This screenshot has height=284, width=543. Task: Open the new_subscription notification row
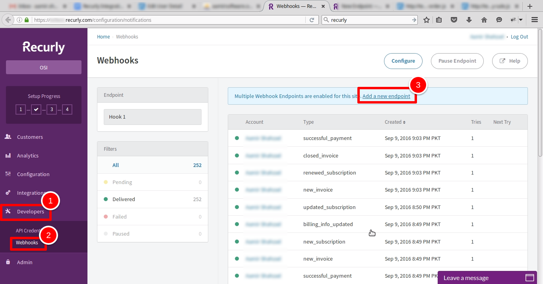(378, 242)
